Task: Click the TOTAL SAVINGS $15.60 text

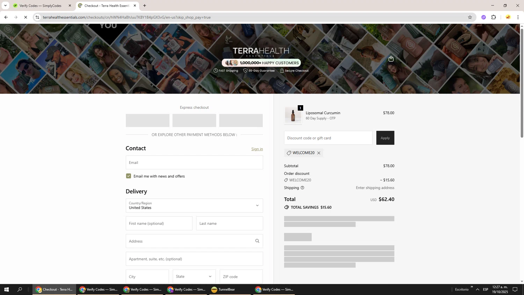Action: click(x=308, y=207)
